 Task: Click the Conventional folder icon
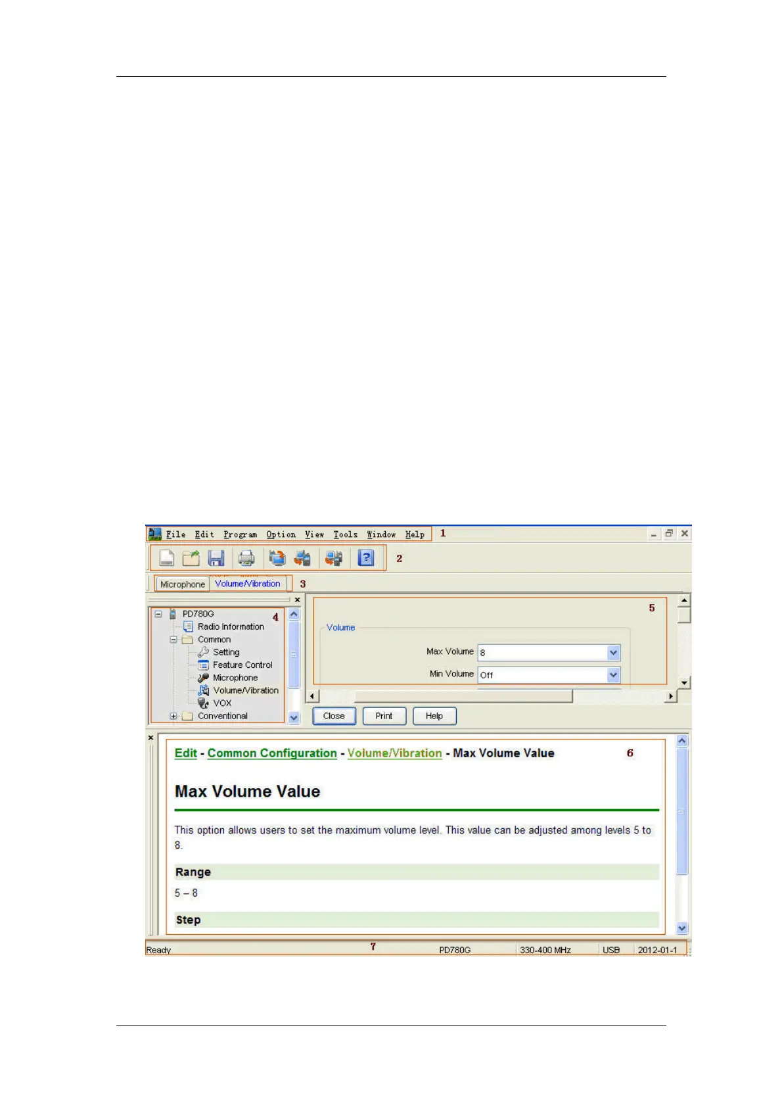[187, 716]
